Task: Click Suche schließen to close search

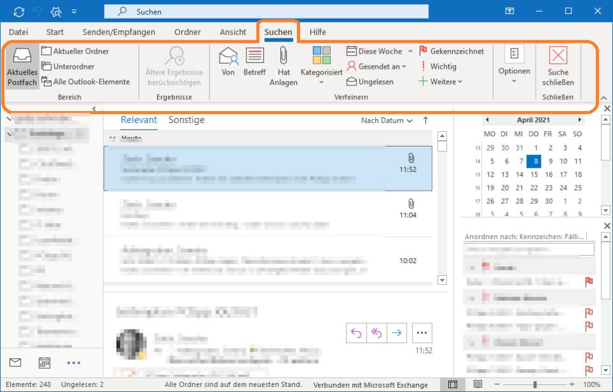Action: 558,66
